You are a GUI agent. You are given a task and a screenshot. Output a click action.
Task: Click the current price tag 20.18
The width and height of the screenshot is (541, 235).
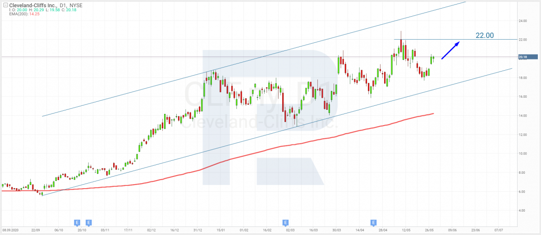(528, 57)
